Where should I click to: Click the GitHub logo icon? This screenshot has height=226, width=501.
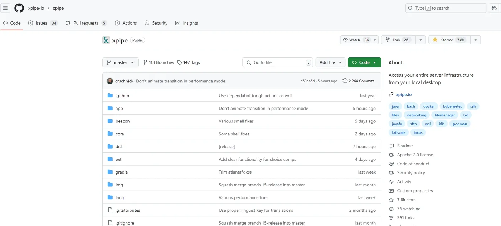click(19, 8)
